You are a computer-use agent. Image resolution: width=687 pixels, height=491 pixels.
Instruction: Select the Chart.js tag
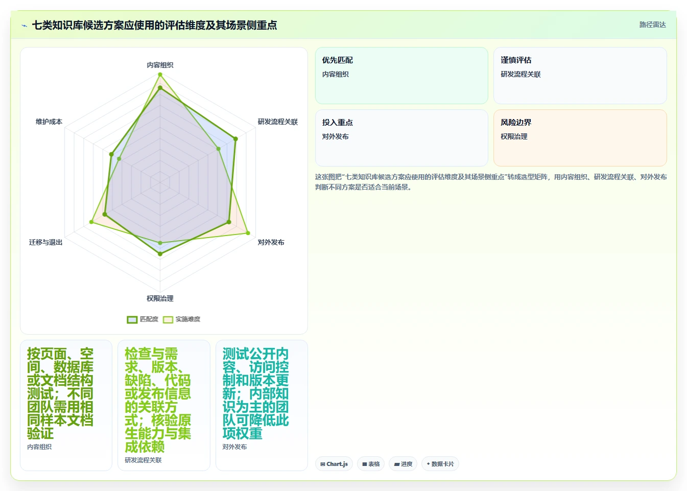pyautogui.click(x=334, y=464)
